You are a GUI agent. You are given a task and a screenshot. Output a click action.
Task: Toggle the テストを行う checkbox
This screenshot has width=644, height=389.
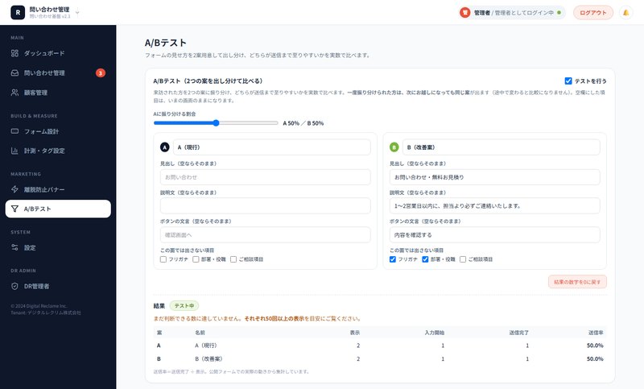click(568, 81)
